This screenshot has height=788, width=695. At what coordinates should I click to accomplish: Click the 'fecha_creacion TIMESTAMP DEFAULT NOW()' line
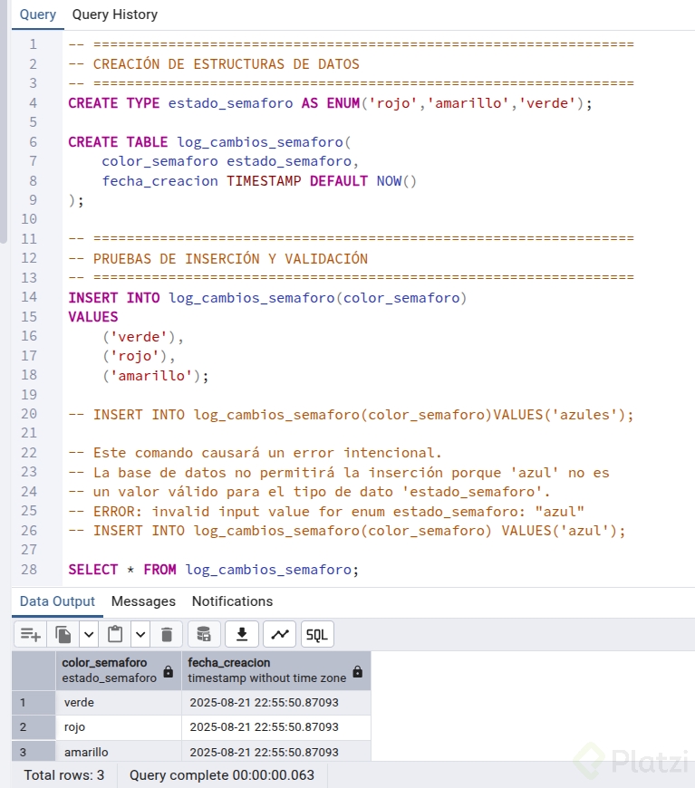click(259, 181)
